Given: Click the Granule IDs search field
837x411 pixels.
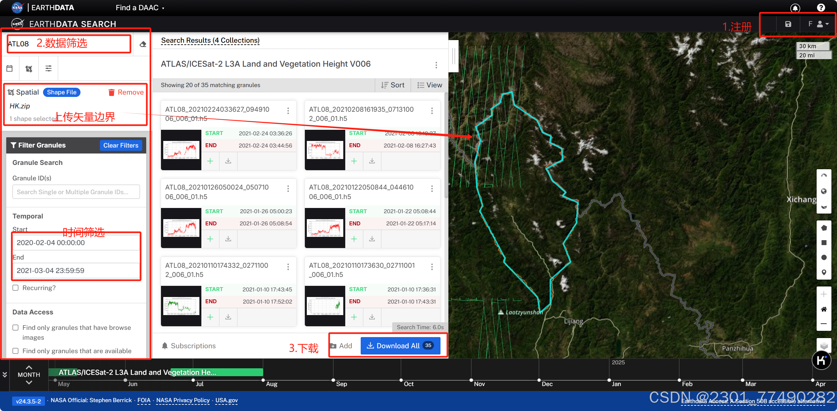Looking at the screenshot, I should 76,192.
